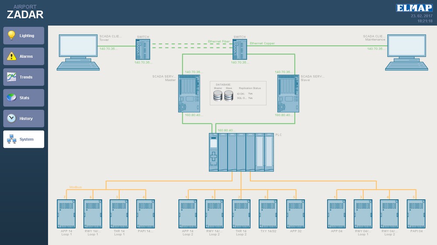
Task: Click the ELMAP logo
Action: 414,8
